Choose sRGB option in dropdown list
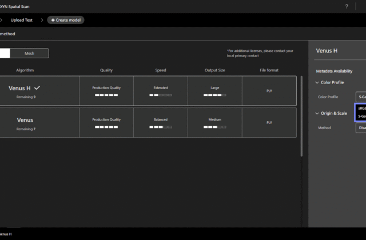The height and width of the screenshot is (240, 366). pos(361,108)
